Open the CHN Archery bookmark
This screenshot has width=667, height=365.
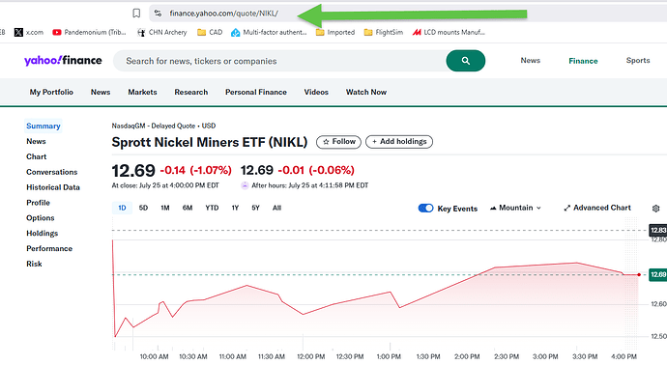coord(162,32)
